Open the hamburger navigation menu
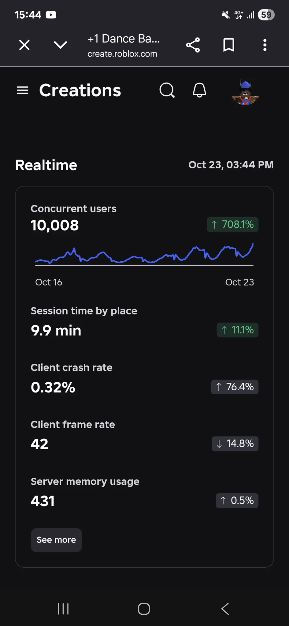Image resolution: width=289 pixels, height=626 pixels. 22,90
